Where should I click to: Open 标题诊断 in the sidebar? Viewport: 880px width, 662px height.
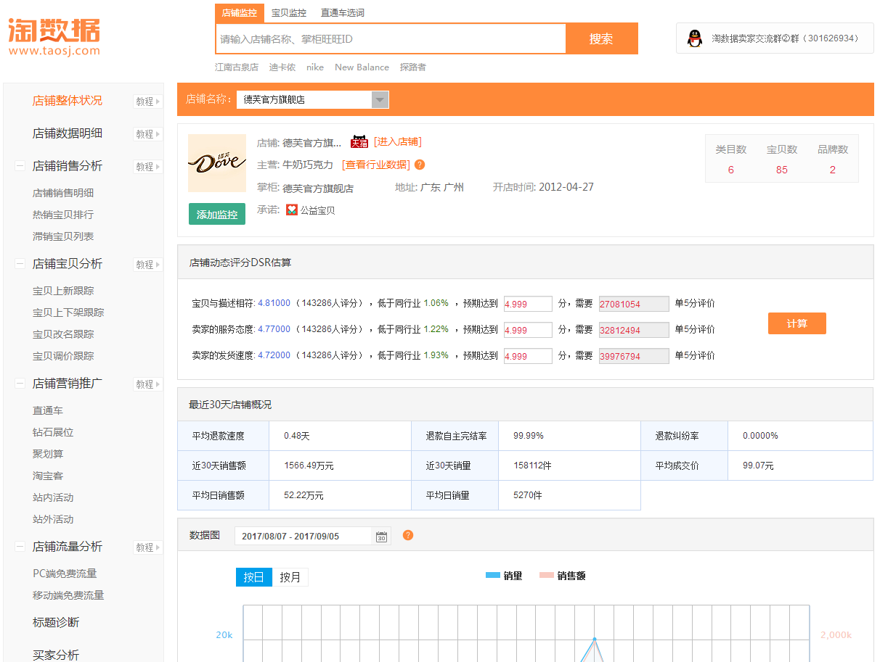pyautogui.click(x=56, y=622)
